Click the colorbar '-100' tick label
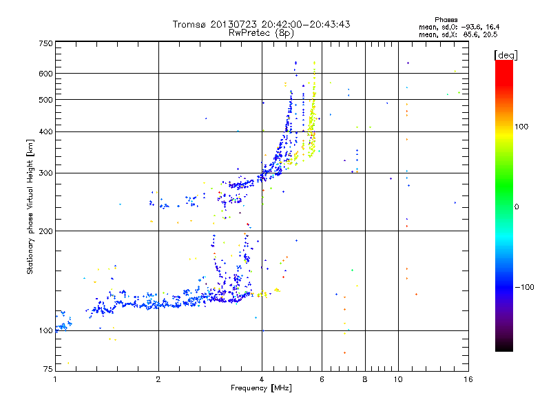 click(x=525, y=287)
